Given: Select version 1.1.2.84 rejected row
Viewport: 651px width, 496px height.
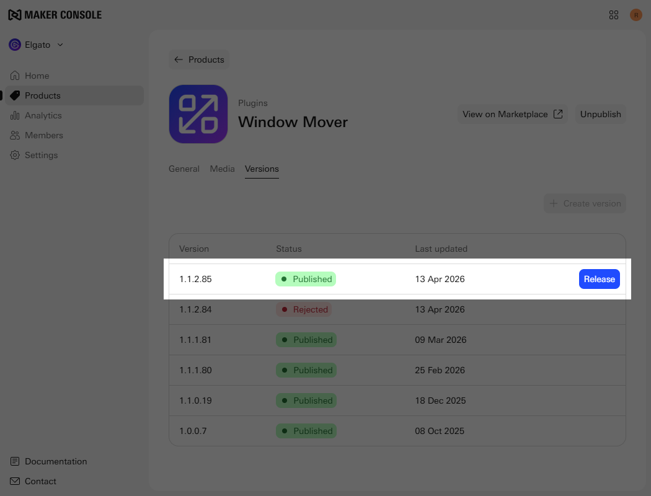Looking at the screenshot, I should (x=397, y=309).
